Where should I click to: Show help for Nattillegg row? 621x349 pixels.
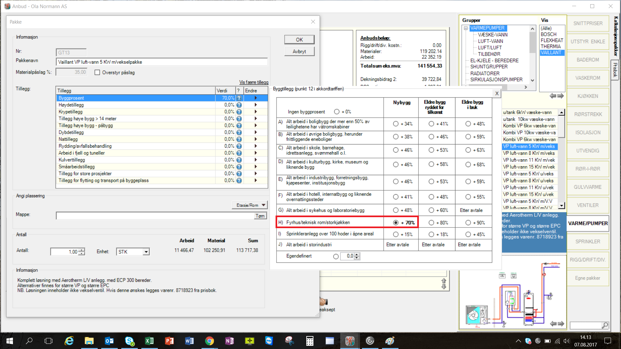[x=239, y=139]
